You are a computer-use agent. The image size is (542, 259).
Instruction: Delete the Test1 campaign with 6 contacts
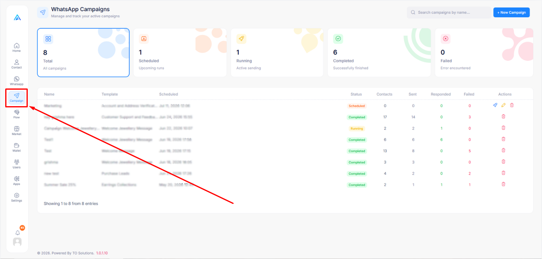coord(503,139)
